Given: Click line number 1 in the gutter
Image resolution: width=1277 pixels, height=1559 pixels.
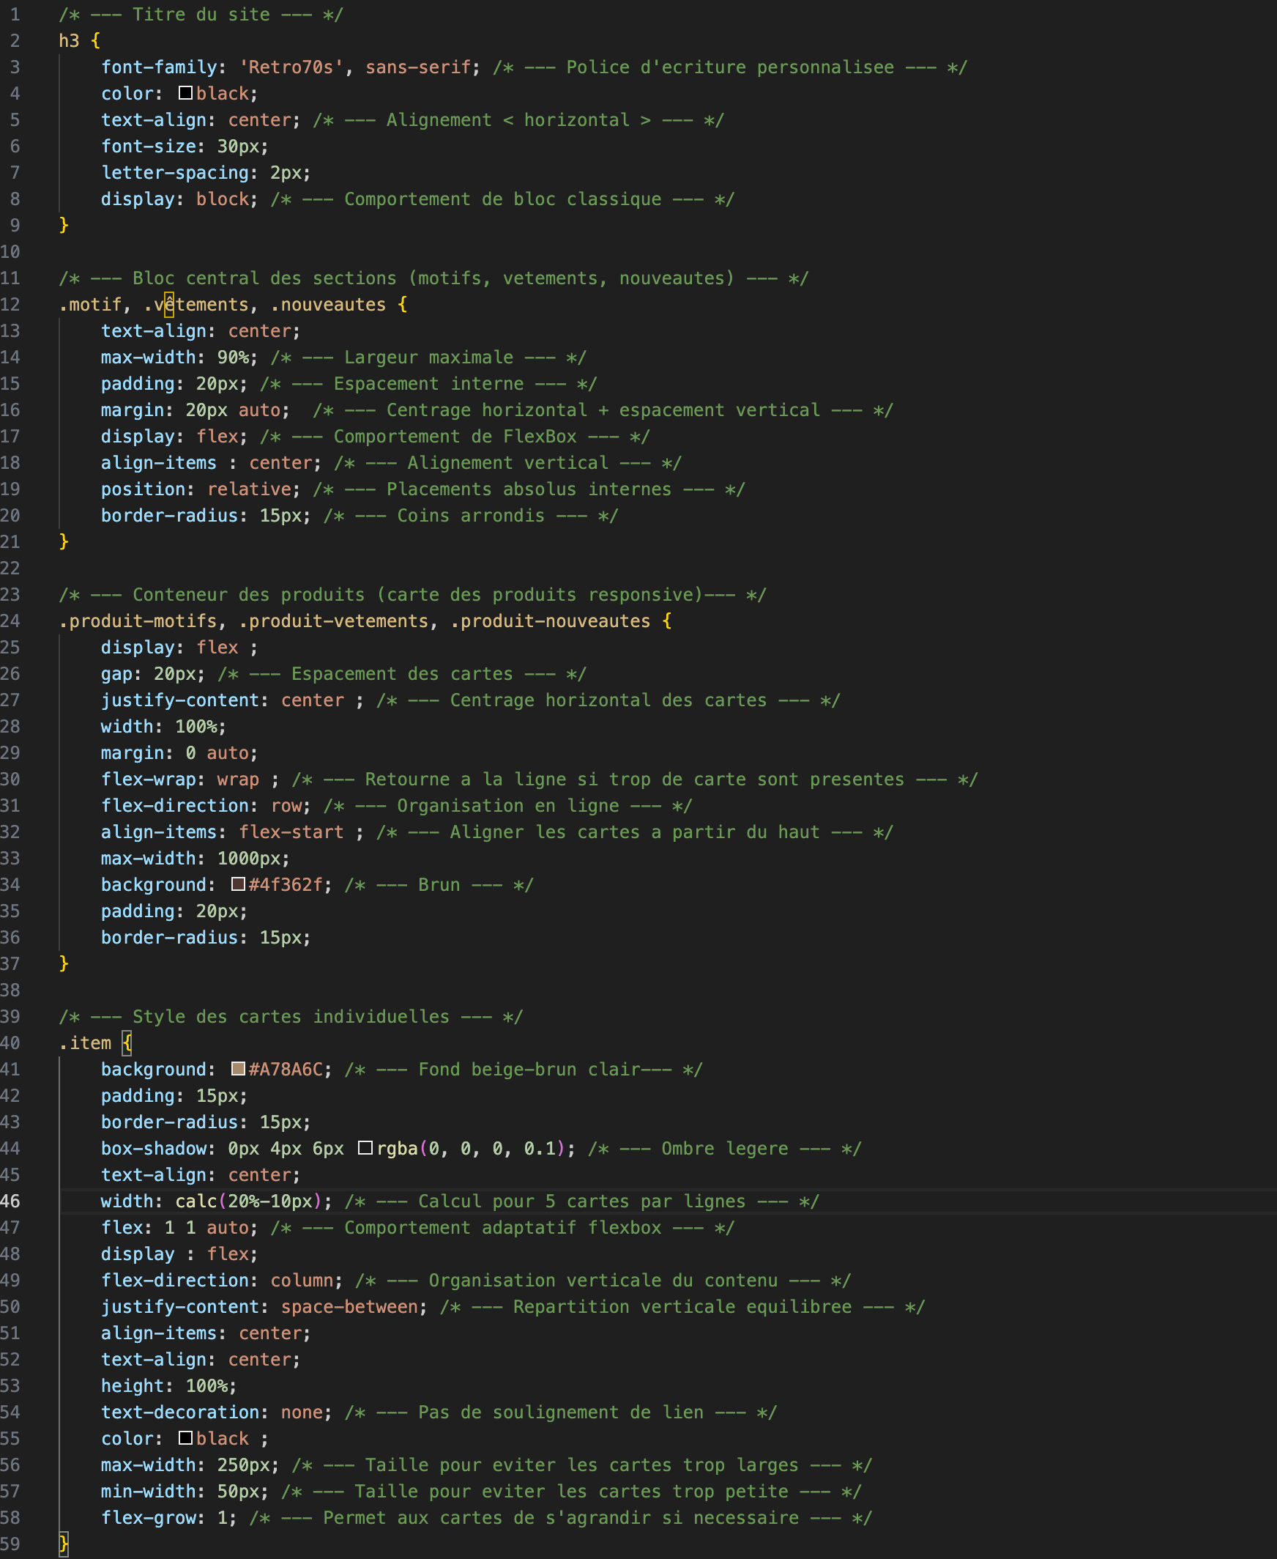Looking at the screenshot, I should point(15,14).
